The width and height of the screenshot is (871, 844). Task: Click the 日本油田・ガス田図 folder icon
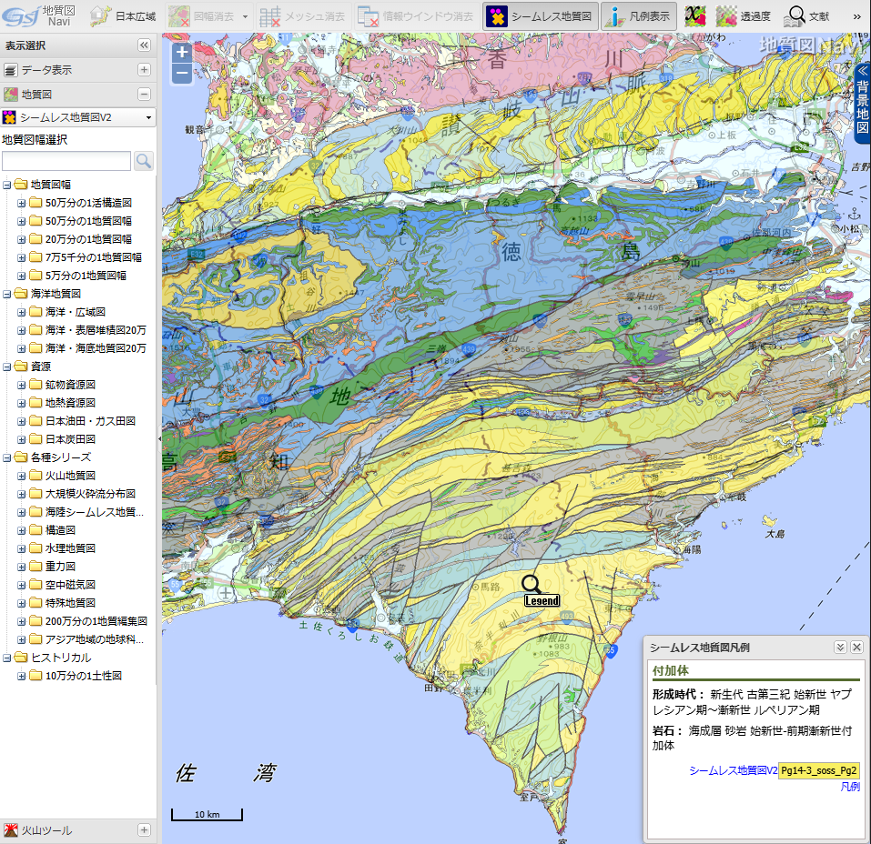[35, 421]
